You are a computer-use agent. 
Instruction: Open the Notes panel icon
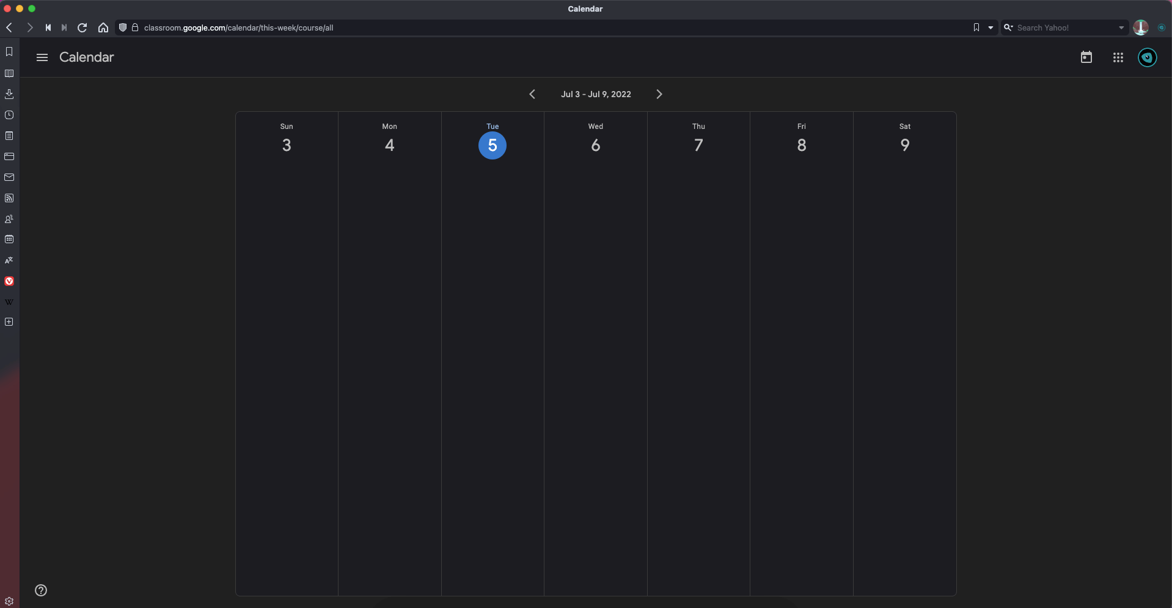pyautogui.click(x=9, y=136)
